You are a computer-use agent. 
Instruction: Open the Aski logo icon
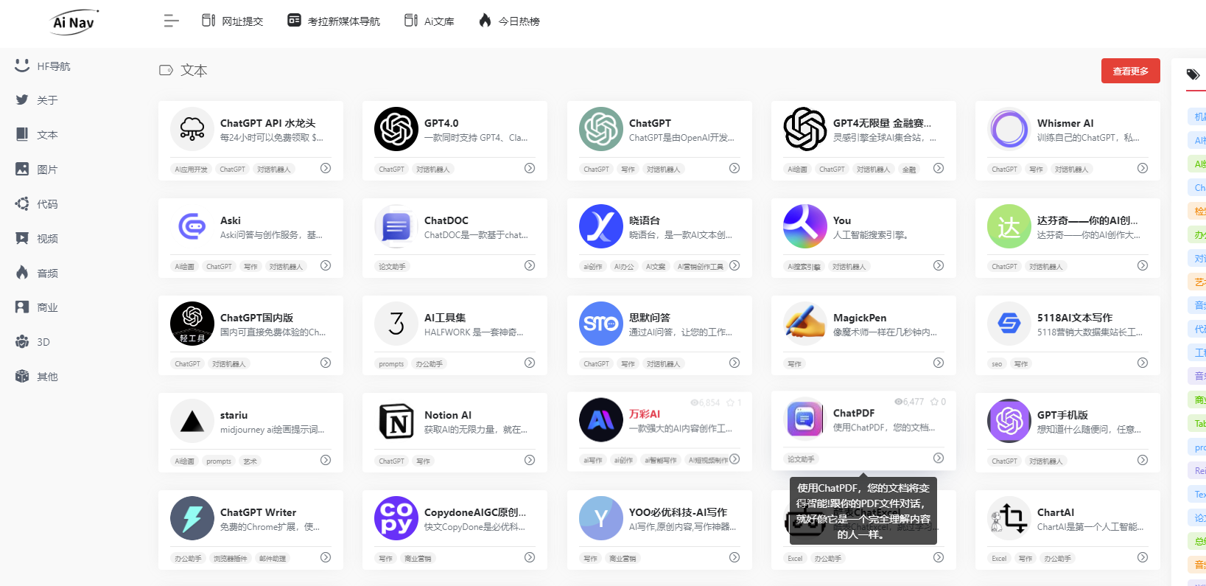(x=192, y=226)
